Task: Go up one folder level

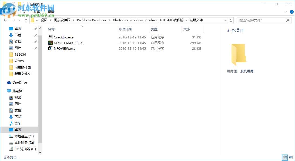Action: click(x=26, y=20)
